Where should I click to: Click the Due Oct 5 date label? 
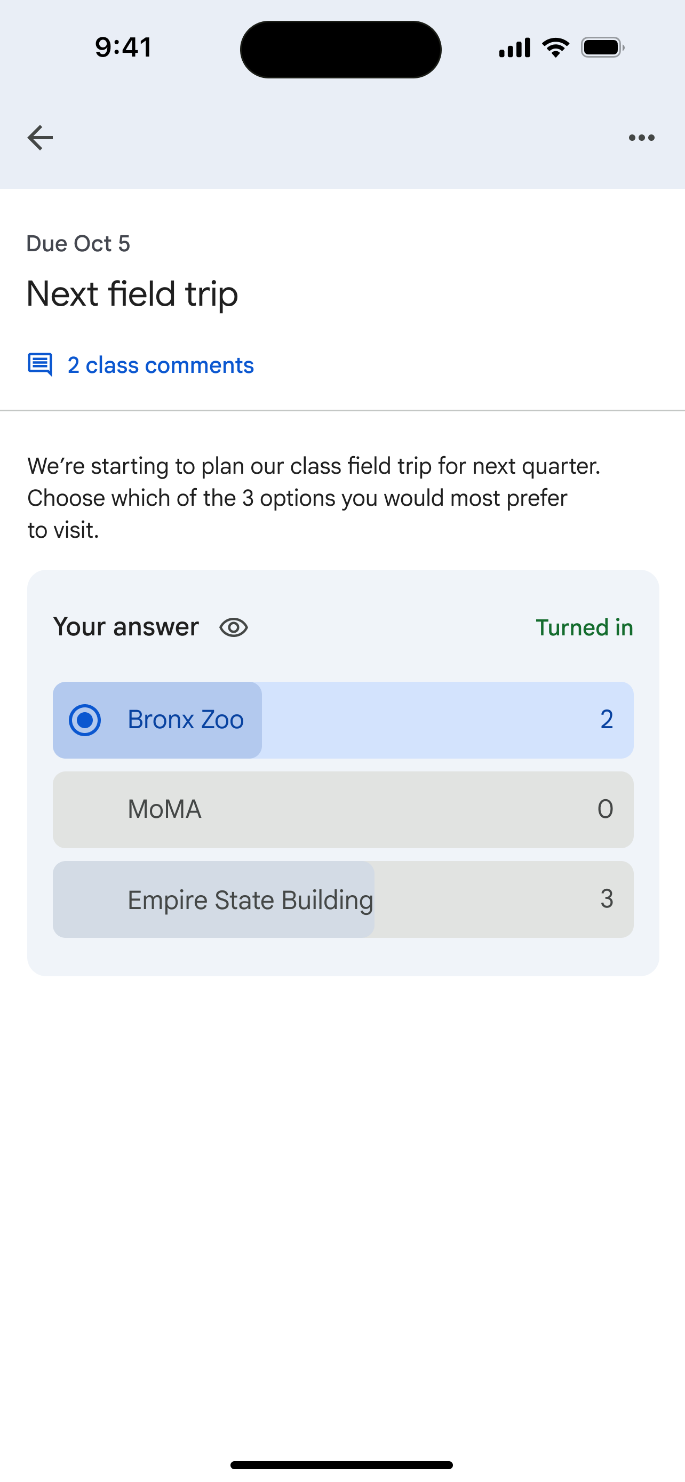tap(78, 243)
